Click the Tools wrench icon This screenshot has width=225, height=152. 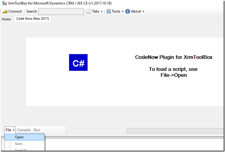coord(109,11)
